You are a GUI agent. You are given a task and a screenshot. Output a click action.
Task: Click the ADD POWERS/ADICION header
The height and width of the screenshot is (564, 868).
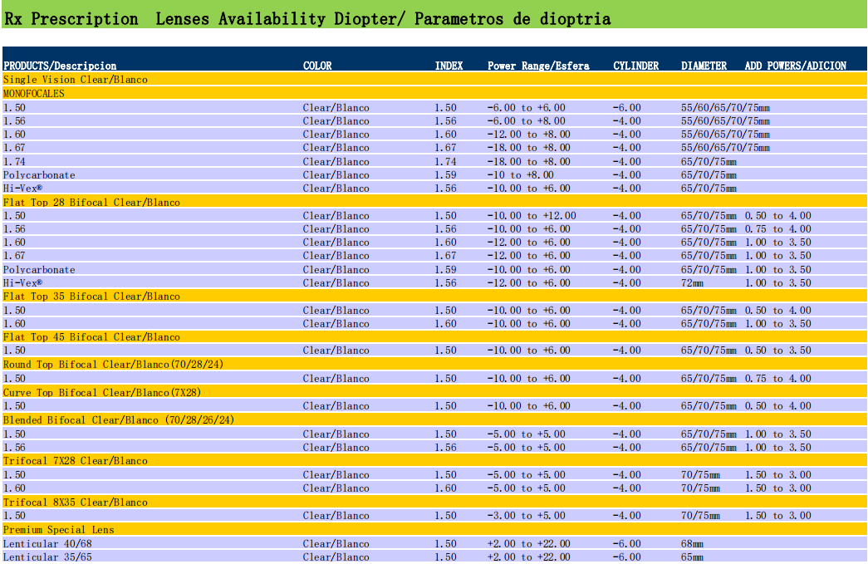[x=795, y=66]
